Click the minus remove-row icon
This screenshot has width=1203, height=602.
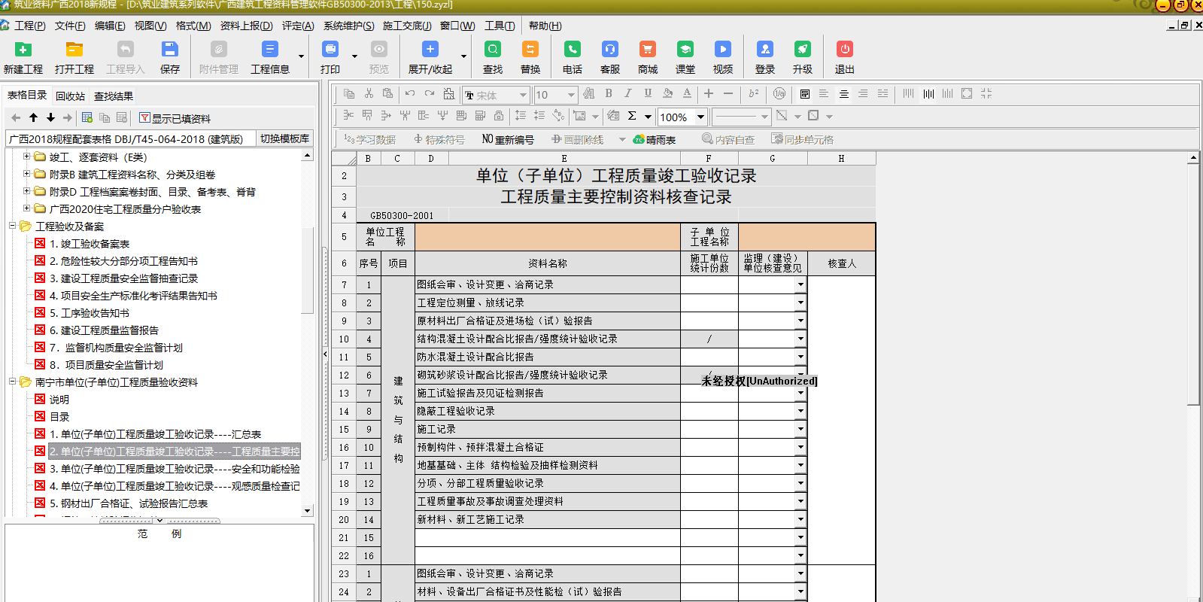coord(728,94)
